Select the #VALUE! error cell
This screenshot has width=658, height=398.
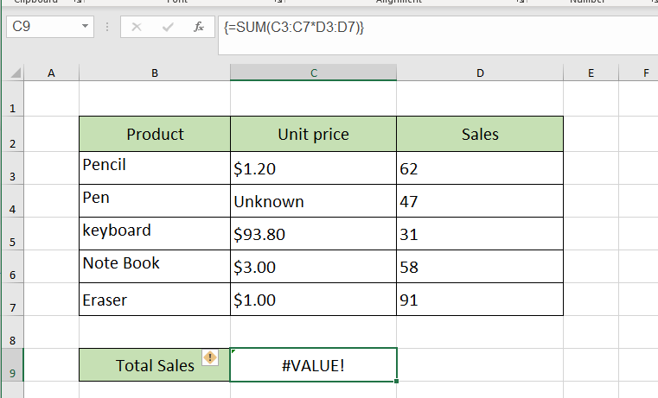pyautogui.click(x=314, y=365)
